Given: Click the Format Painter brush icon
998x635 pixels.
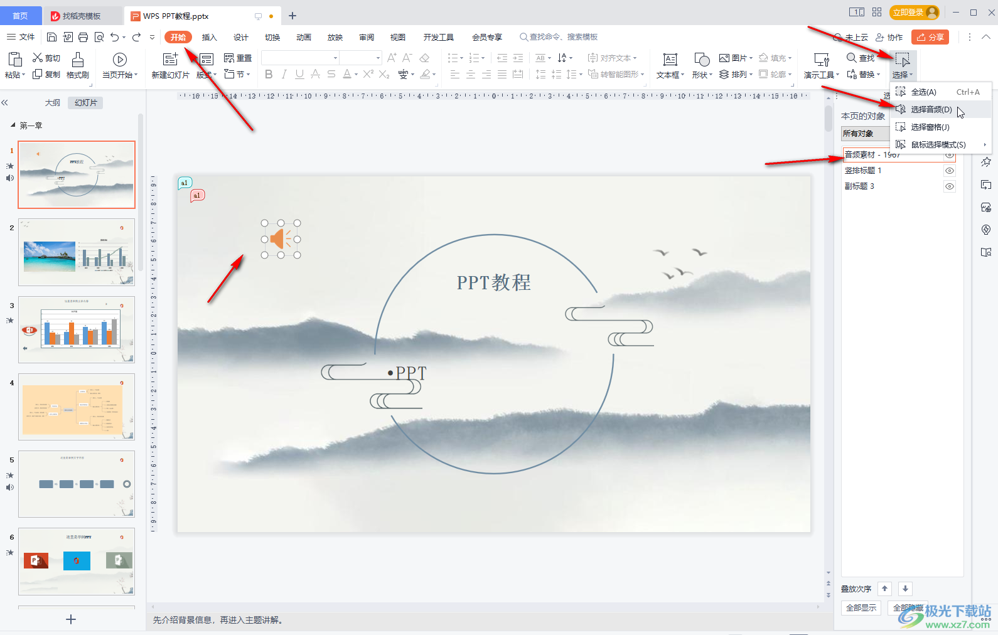Looking at the screenshot, I should [x=78, y=60].
